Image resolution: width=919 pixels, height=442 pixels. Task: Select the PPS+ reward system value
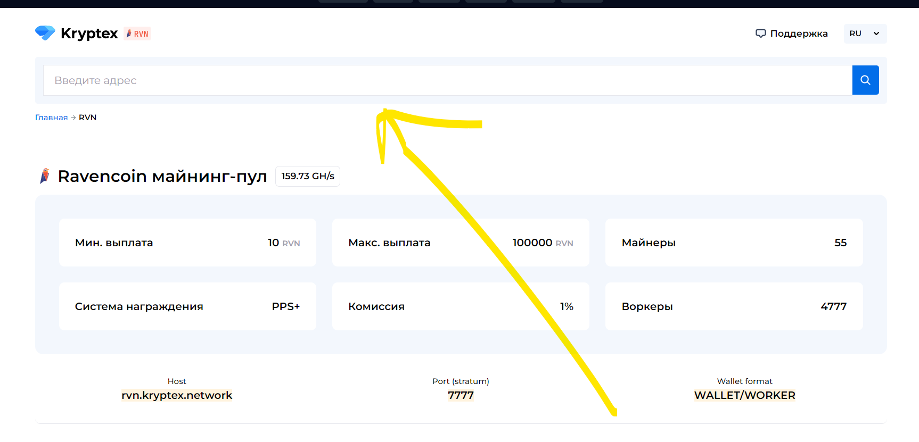(x=286, y=306)
